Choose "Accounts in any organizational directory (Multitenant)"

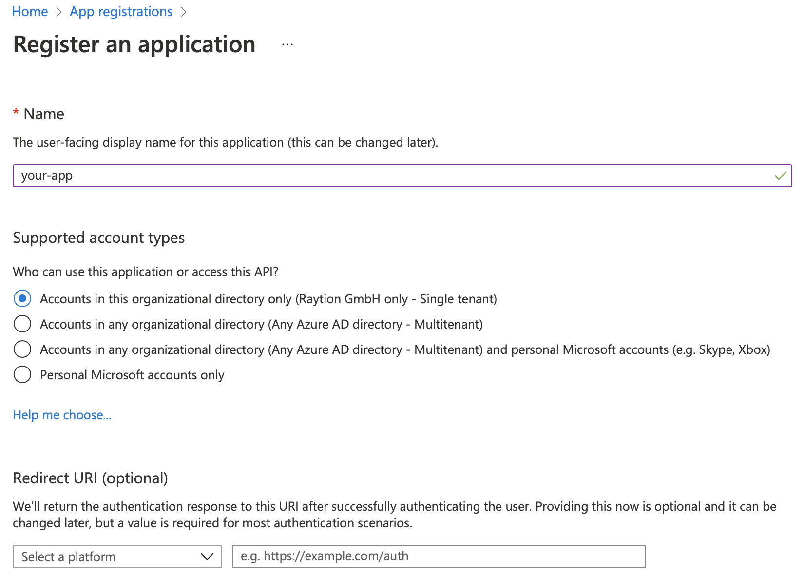[x=22, y=324]
